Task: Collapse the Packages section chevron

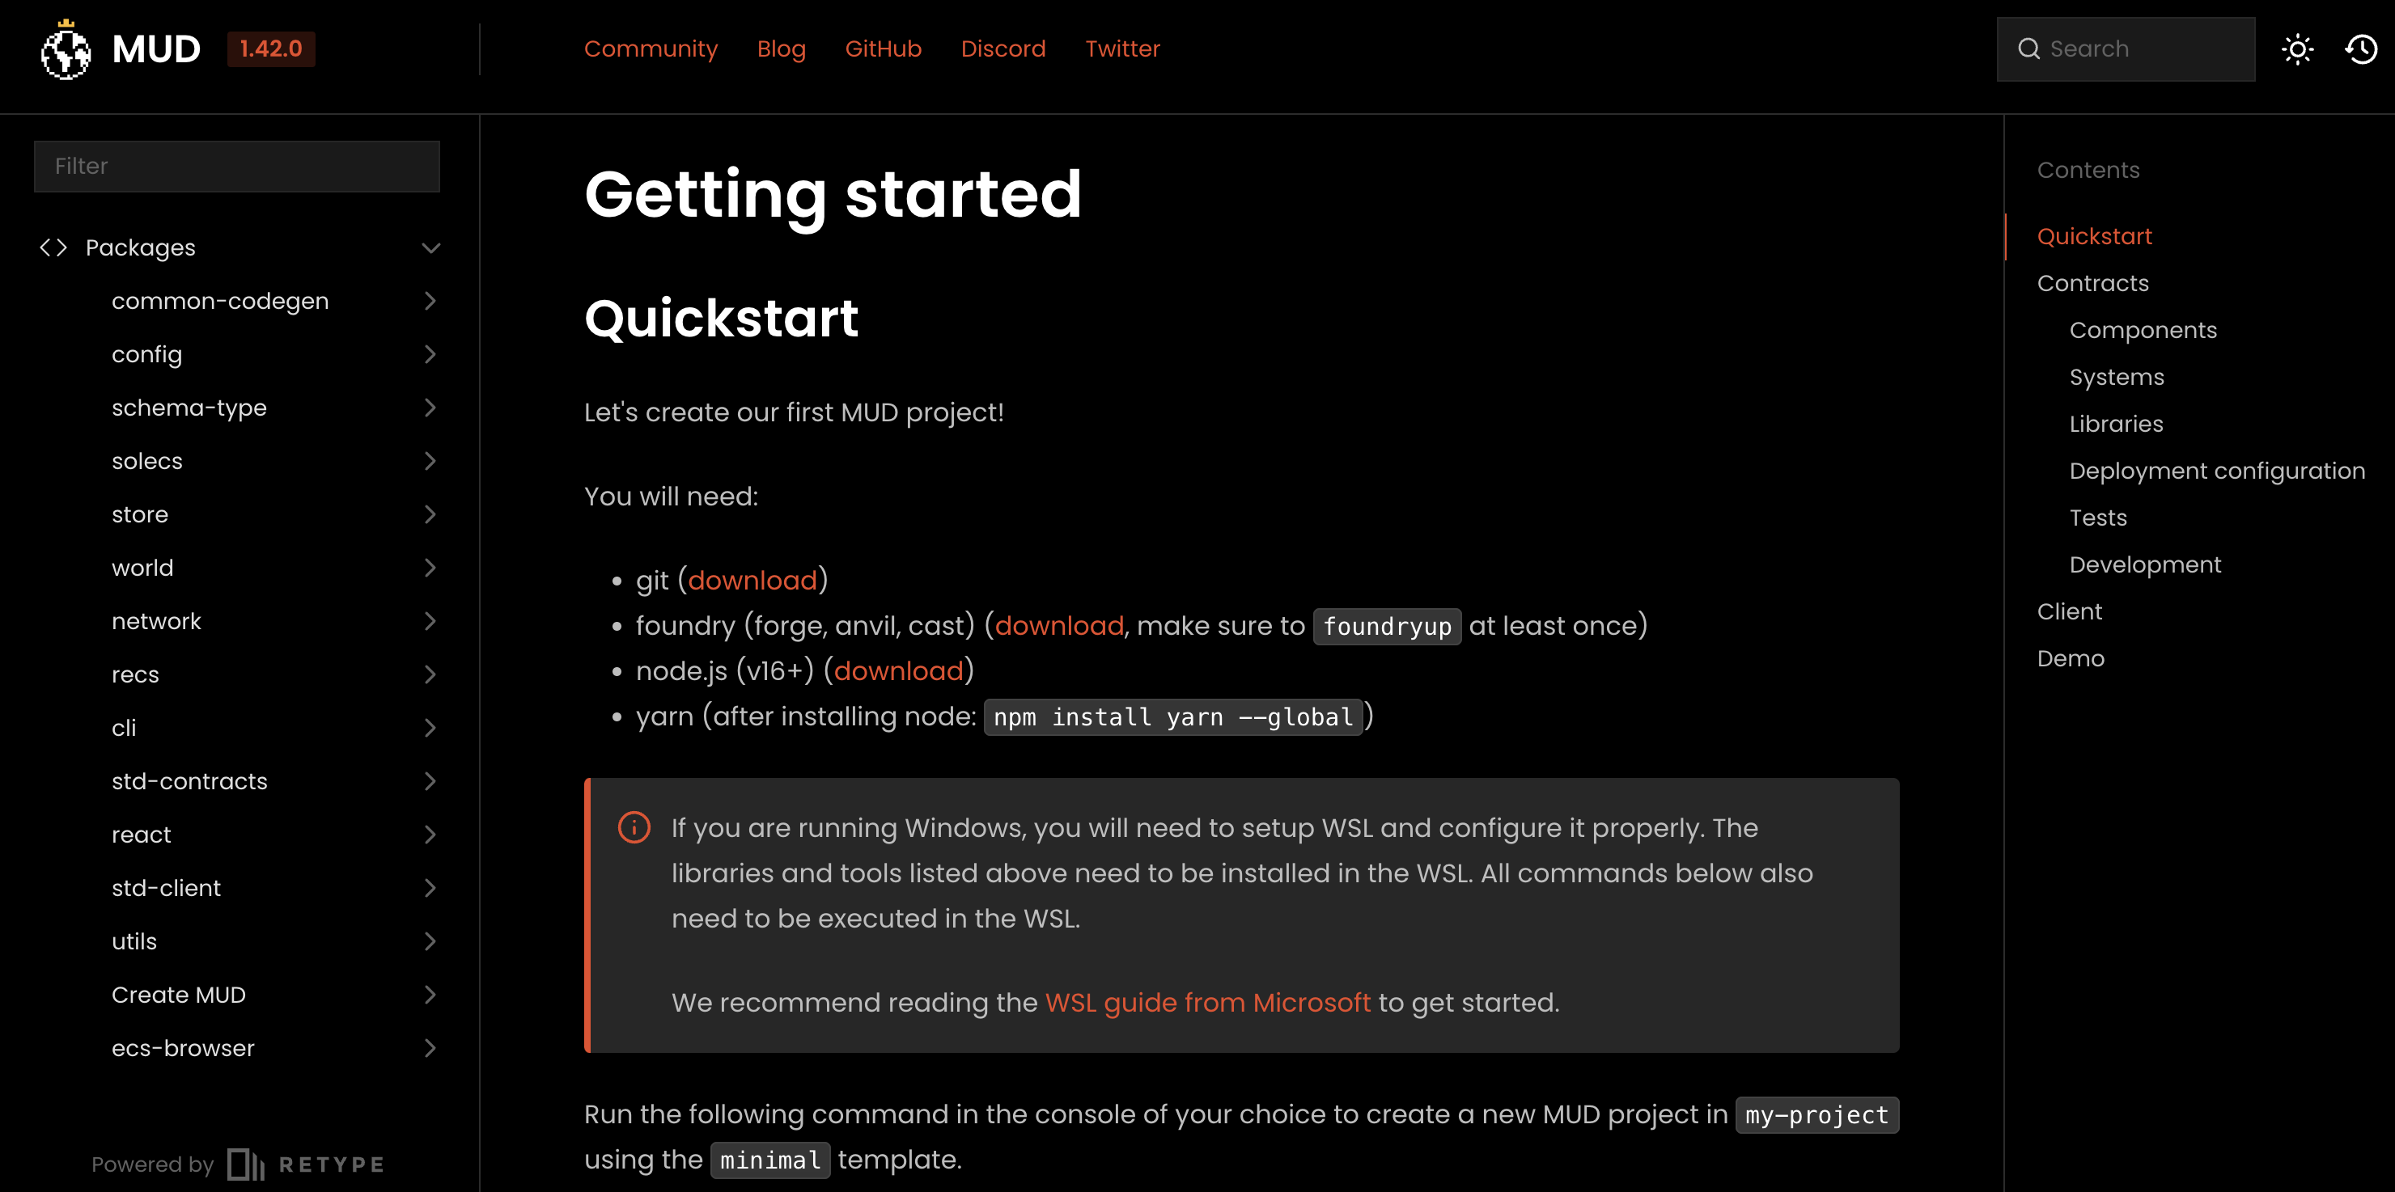Action: [430, 248]
